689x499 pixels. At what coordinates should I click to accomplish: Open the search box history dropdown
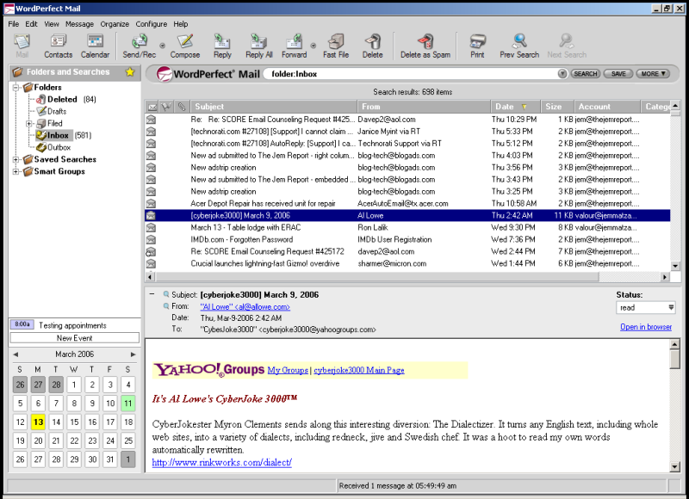(x=562, y=74)
